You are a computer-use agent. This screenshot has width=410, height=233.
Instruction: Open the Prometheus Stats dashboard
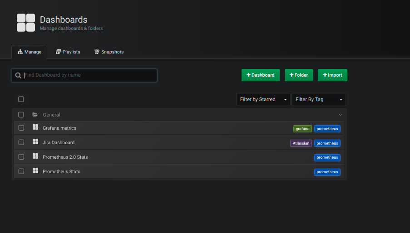pos(61,171)
